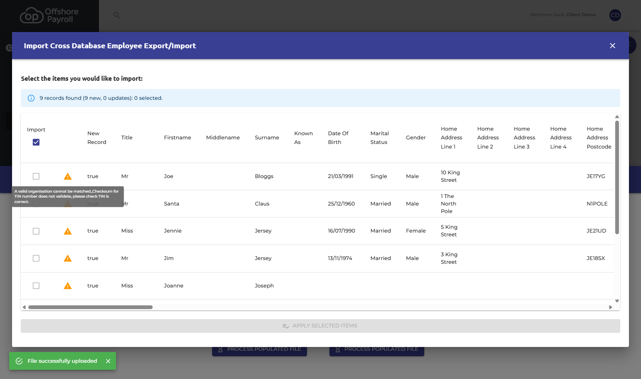Click the firstname cell 'Joanne'
This screenshot has height=379, width=641.
173,286
